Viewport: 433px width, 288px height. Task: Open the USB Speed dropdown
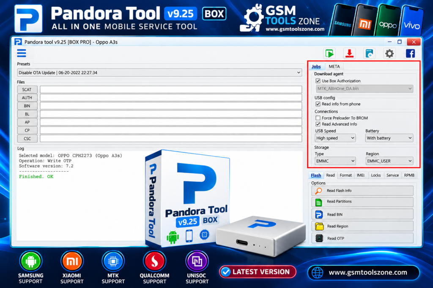pyautogui.click(x=335, y=138)
